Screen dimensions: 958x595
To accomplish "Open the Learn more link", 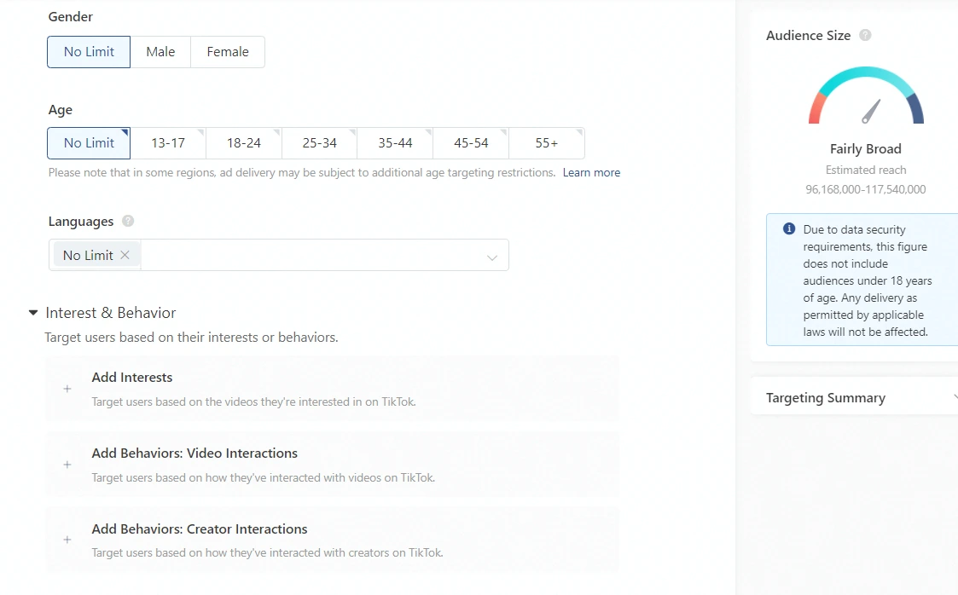I will point(591,173).
